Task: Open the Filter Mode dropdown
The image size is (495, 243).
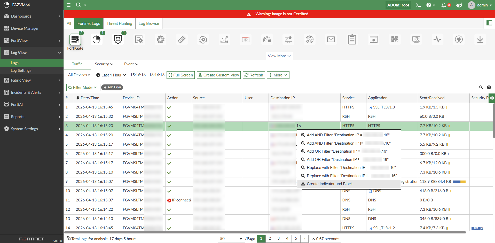Action: click(x=83, y=87)
